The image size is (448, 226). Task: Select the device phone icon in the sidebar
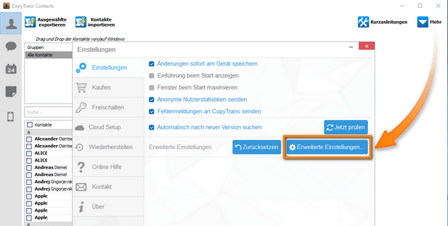[11, 117]
